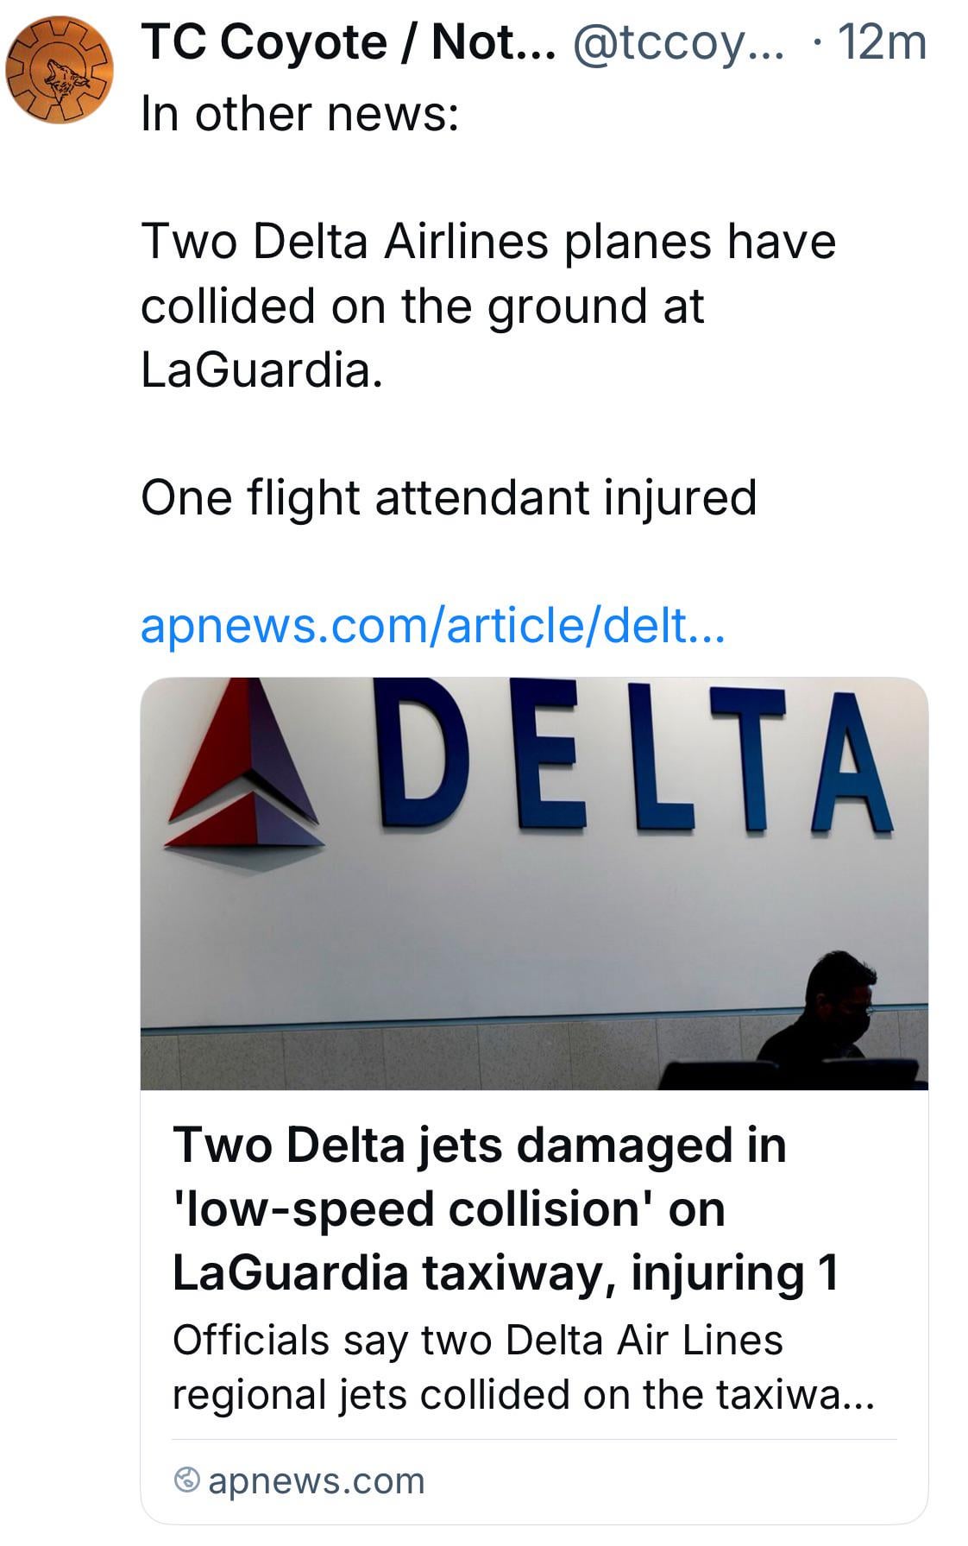Click "collided on the ground at" tweet line

click(423, 305)
